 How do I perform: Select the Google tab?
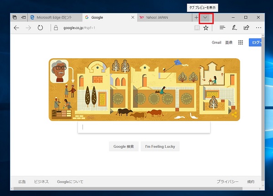tap(110, 17)
